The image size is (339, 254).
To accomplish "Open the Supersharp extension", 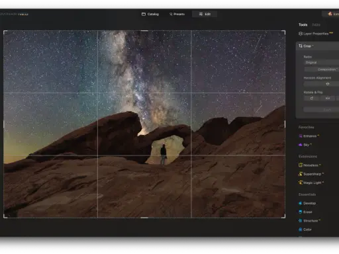I will click(x=311, y=174).
